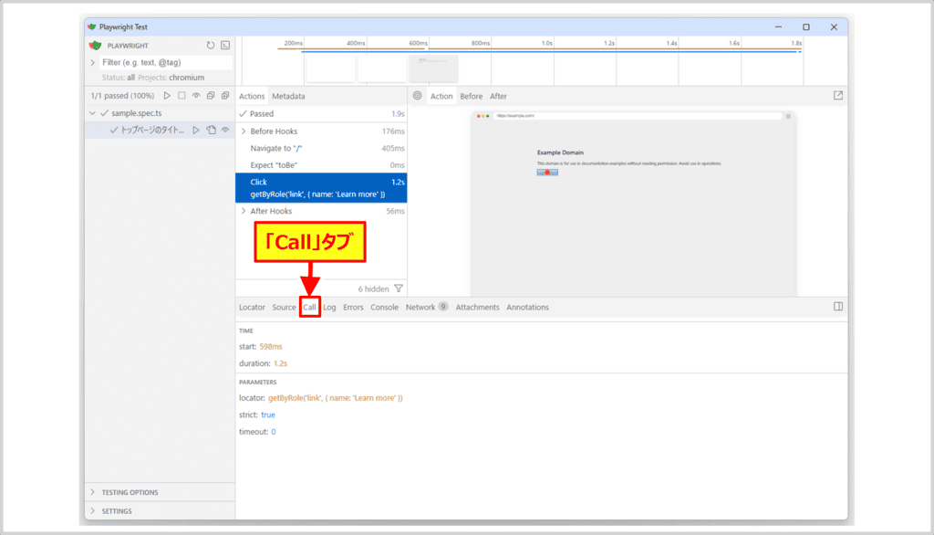Image resolution: width=934 pixels, height=535 pixels.
Task: Collapse all tests in the toolbar
Action: pos(211,96)
